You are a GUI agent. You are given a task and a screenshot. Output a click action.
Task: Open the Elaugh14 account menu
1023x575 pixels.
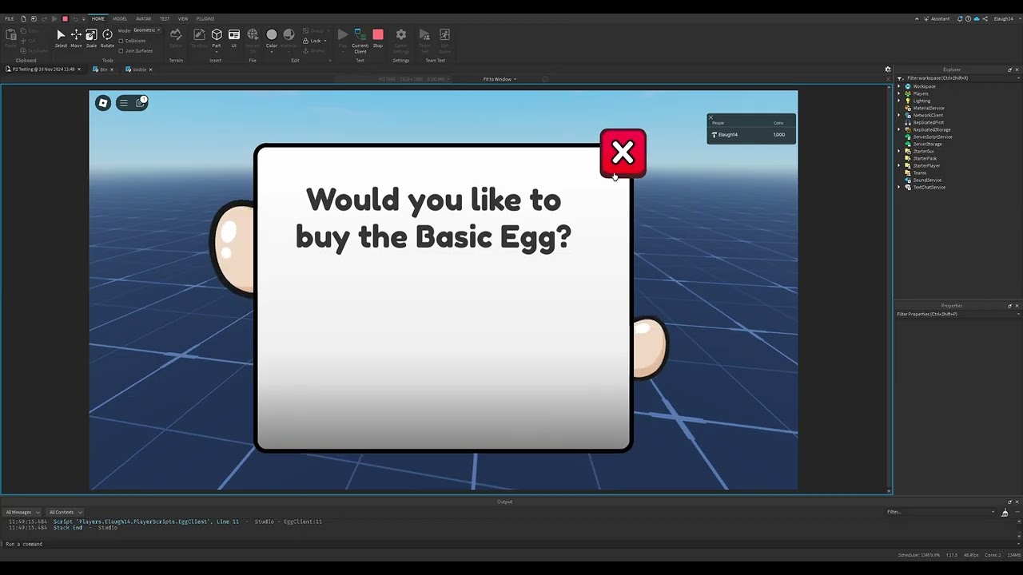point(1005,18)
